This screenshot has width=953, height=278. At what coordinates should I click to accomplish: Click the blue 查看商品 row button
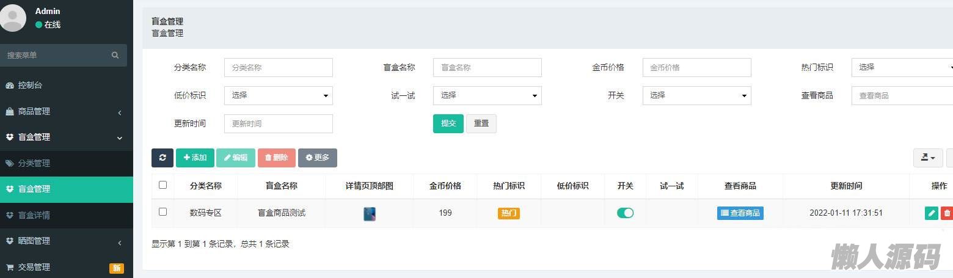click(x=740, y=213)
